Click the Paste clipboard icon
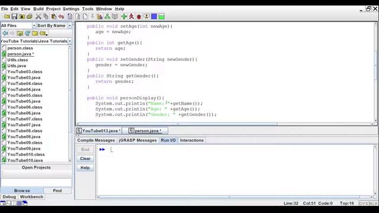The width and height of the screenshot is (379, 213). tap(54, 17)
